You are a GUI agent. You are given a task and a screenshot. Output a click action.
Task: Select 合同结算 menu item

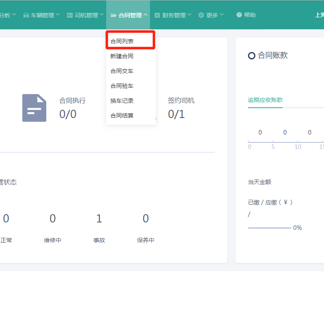(122, 116)
